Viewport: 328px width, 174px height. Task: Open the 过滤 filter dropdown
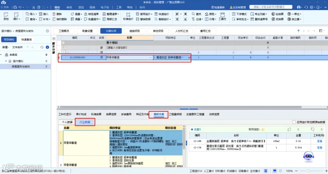(x=197, y=19)
